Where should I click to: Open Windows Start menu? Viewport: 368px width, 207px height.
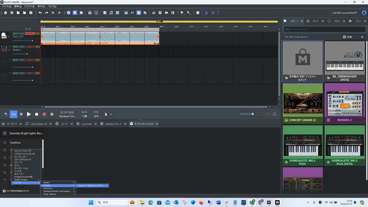click(x=91, y=202)
